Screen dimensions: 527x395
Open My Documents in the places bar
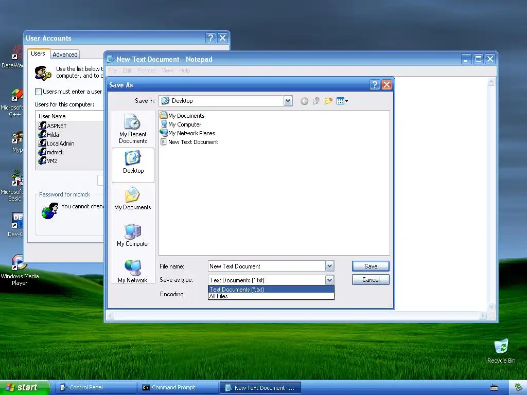(x=133, y=199)
